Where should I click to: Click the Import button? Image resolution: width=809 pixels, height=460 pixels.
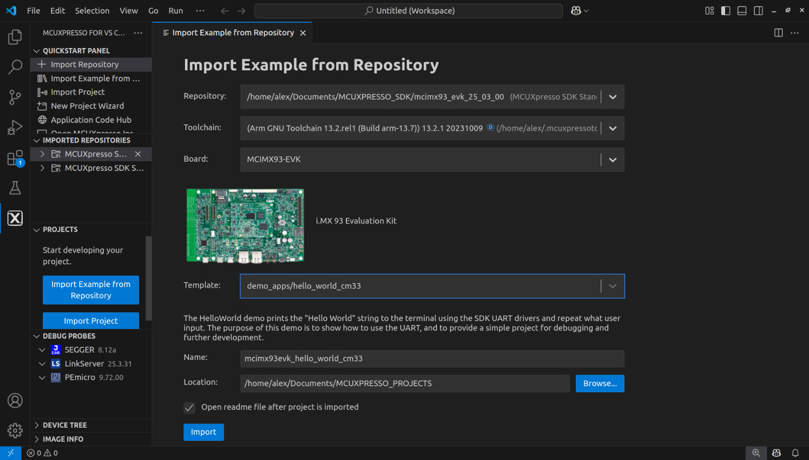pos(203,432)
